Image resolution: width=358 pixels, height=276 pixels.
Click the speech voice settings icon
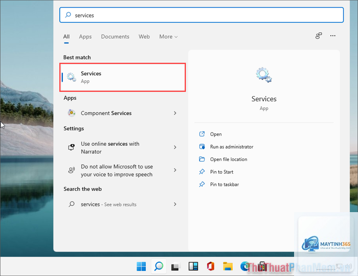click(x=72, y=170)
